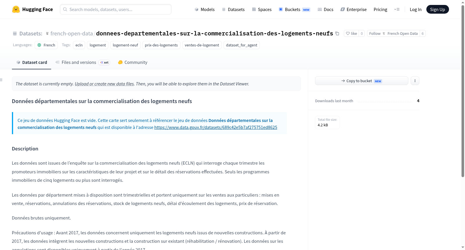The image size is (465, 250).
Task: Click Copy to bucket button
Action: [x=362, y=81]
